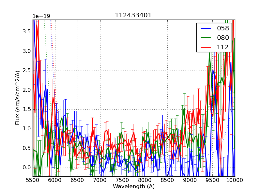Click the 7500 x-axis tick label
This screenshot has width=261, height=196.
123,180
